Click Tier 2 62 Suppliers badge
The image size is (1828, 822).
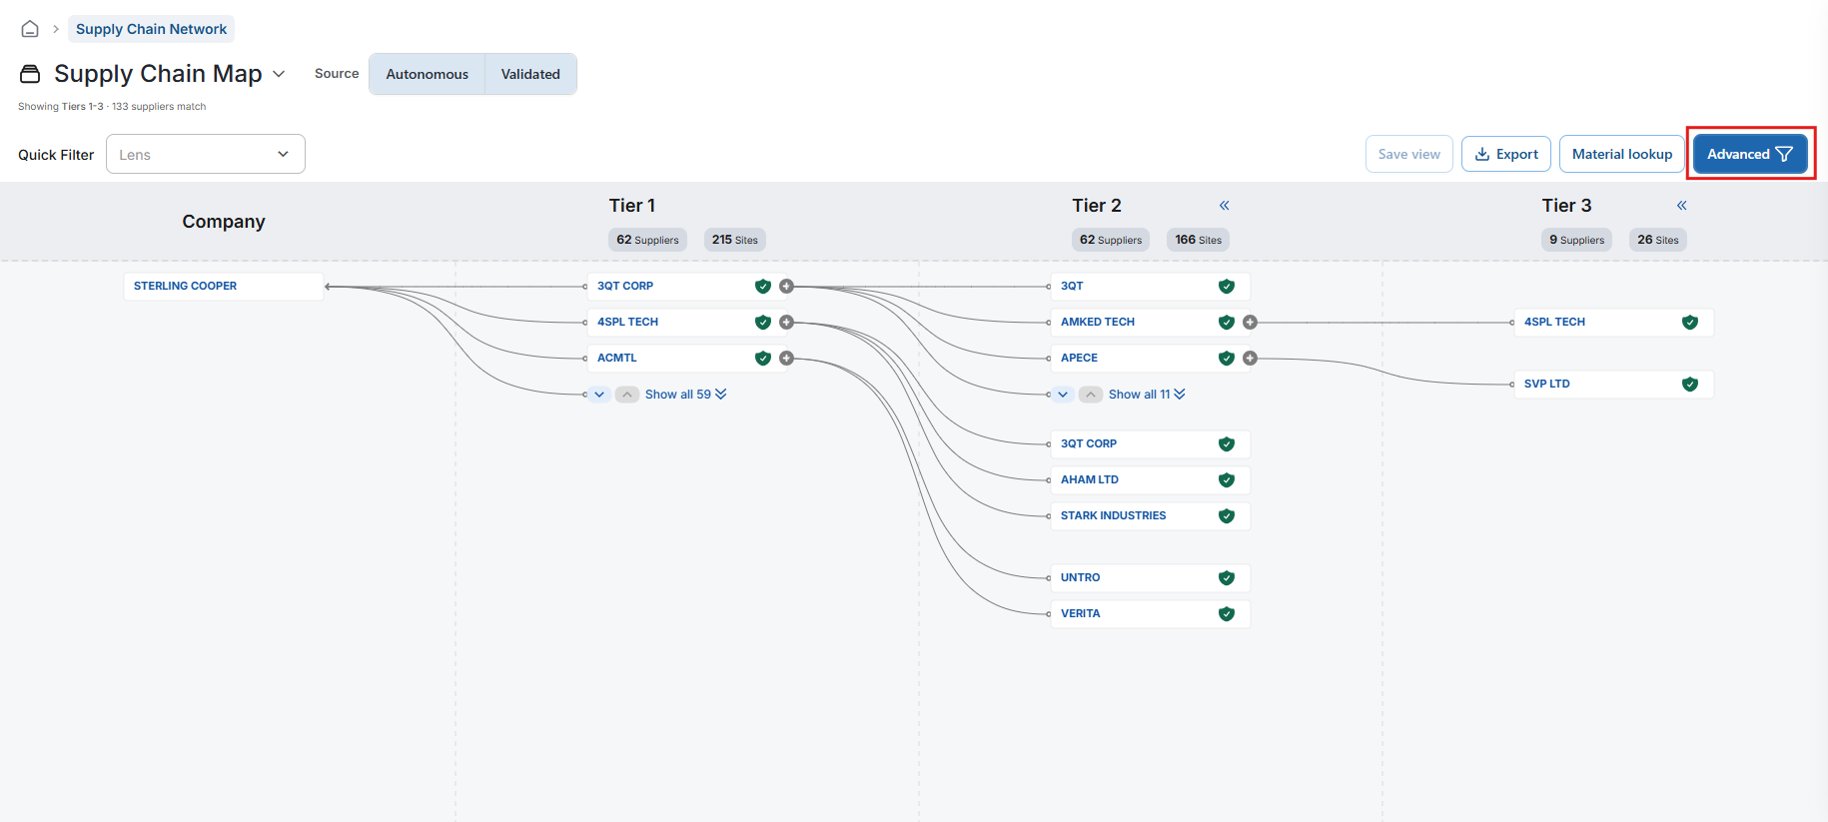(x=1111, y=240)
